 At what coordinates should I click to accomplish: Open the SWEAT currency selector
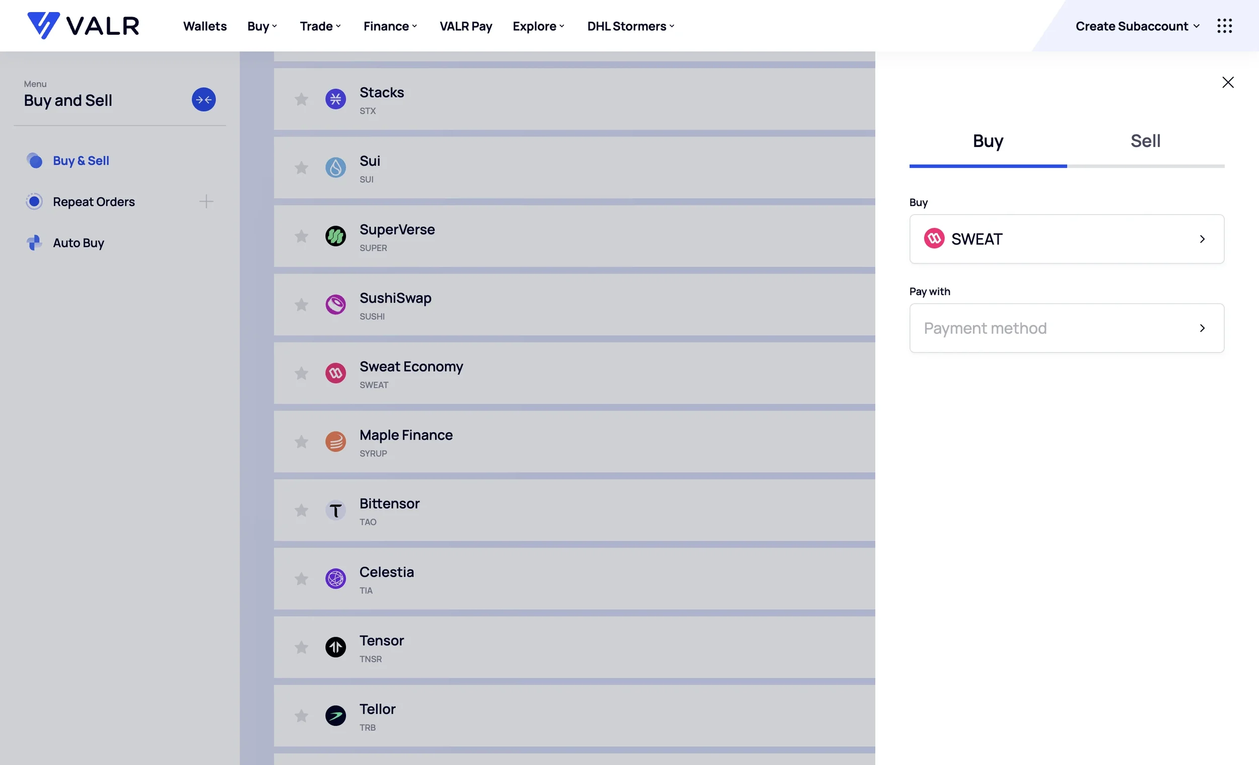pyautogui.click(x=1066, y=239)
